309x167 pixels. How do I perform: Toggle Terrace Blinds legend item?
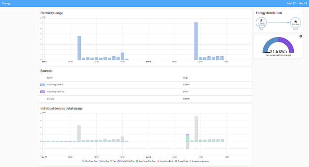(x=181, y=161)
